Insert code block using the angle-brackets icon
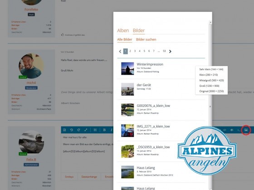This screenshot has width=254, height=190. tap(225, 130)
